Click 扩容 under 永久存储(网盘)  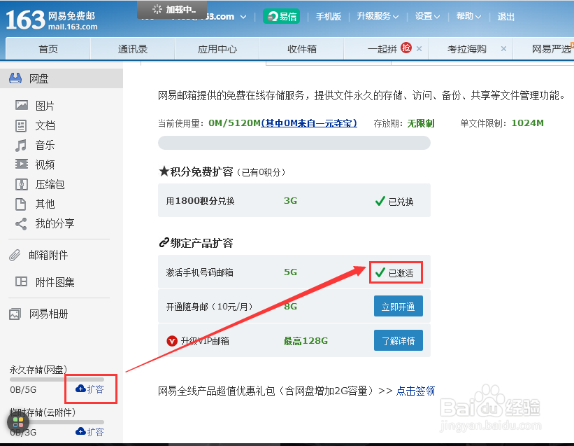coord(89,389)
